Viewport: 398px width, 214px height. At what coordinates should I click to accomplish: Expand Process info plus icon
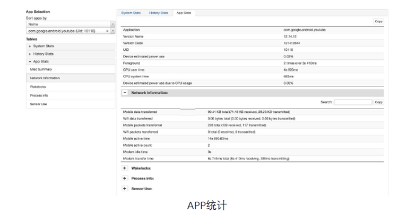click(x=125, y=179)
